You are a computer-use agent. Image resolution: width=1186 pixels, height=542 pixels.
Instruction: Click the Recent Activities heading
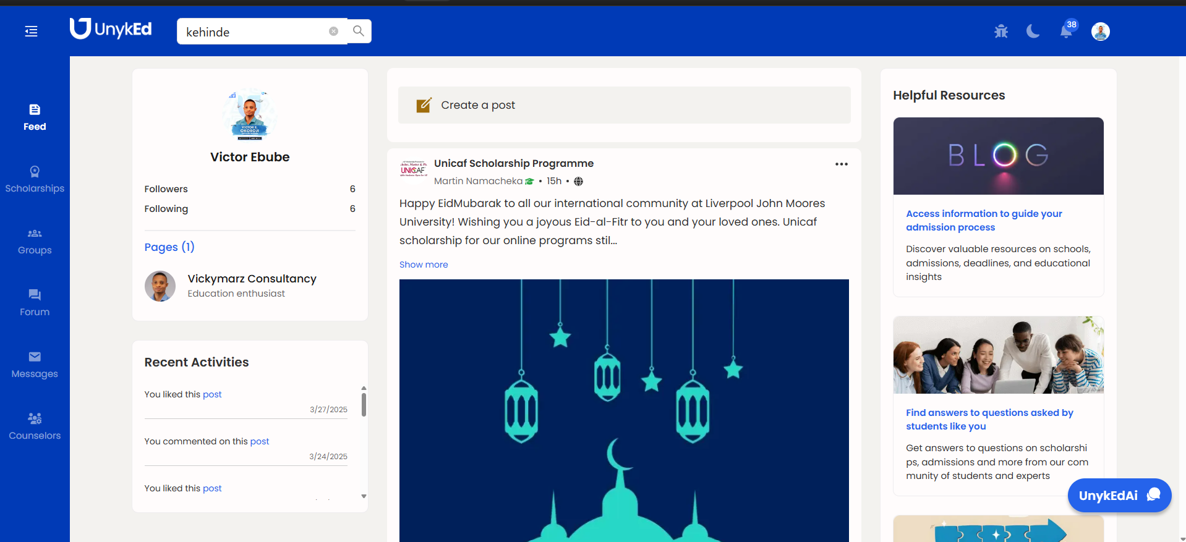(197, 362)
